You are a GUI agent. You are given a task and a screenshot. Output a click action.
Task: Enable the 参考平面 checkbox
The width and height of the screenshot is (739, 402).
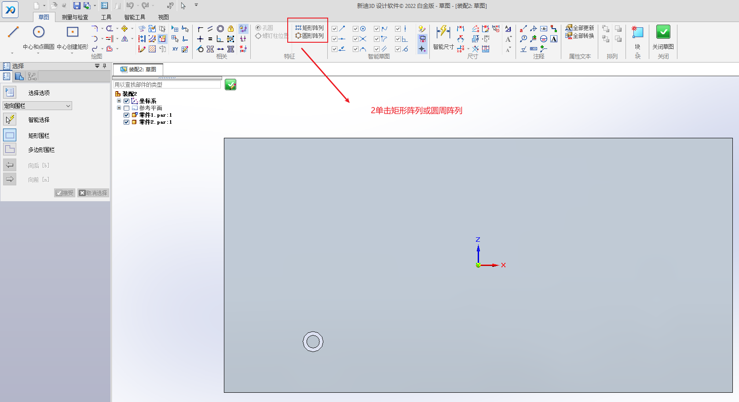pos(127,108)
